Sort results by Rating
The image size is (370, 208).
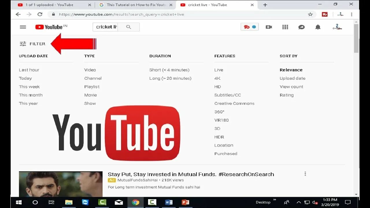pyautogui.click(x=286, y=95)
